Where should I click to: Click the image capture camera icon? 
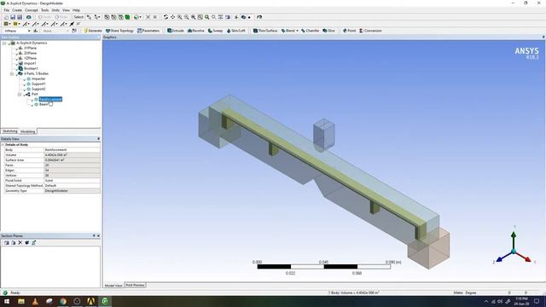[28, 17]
